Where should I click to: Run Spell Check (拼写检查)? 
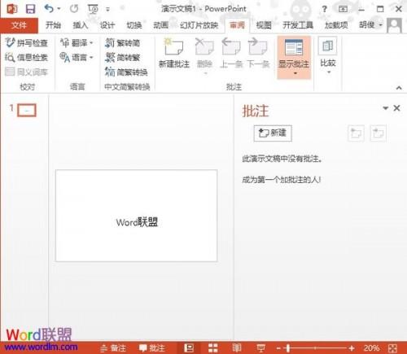coord(27,42)
